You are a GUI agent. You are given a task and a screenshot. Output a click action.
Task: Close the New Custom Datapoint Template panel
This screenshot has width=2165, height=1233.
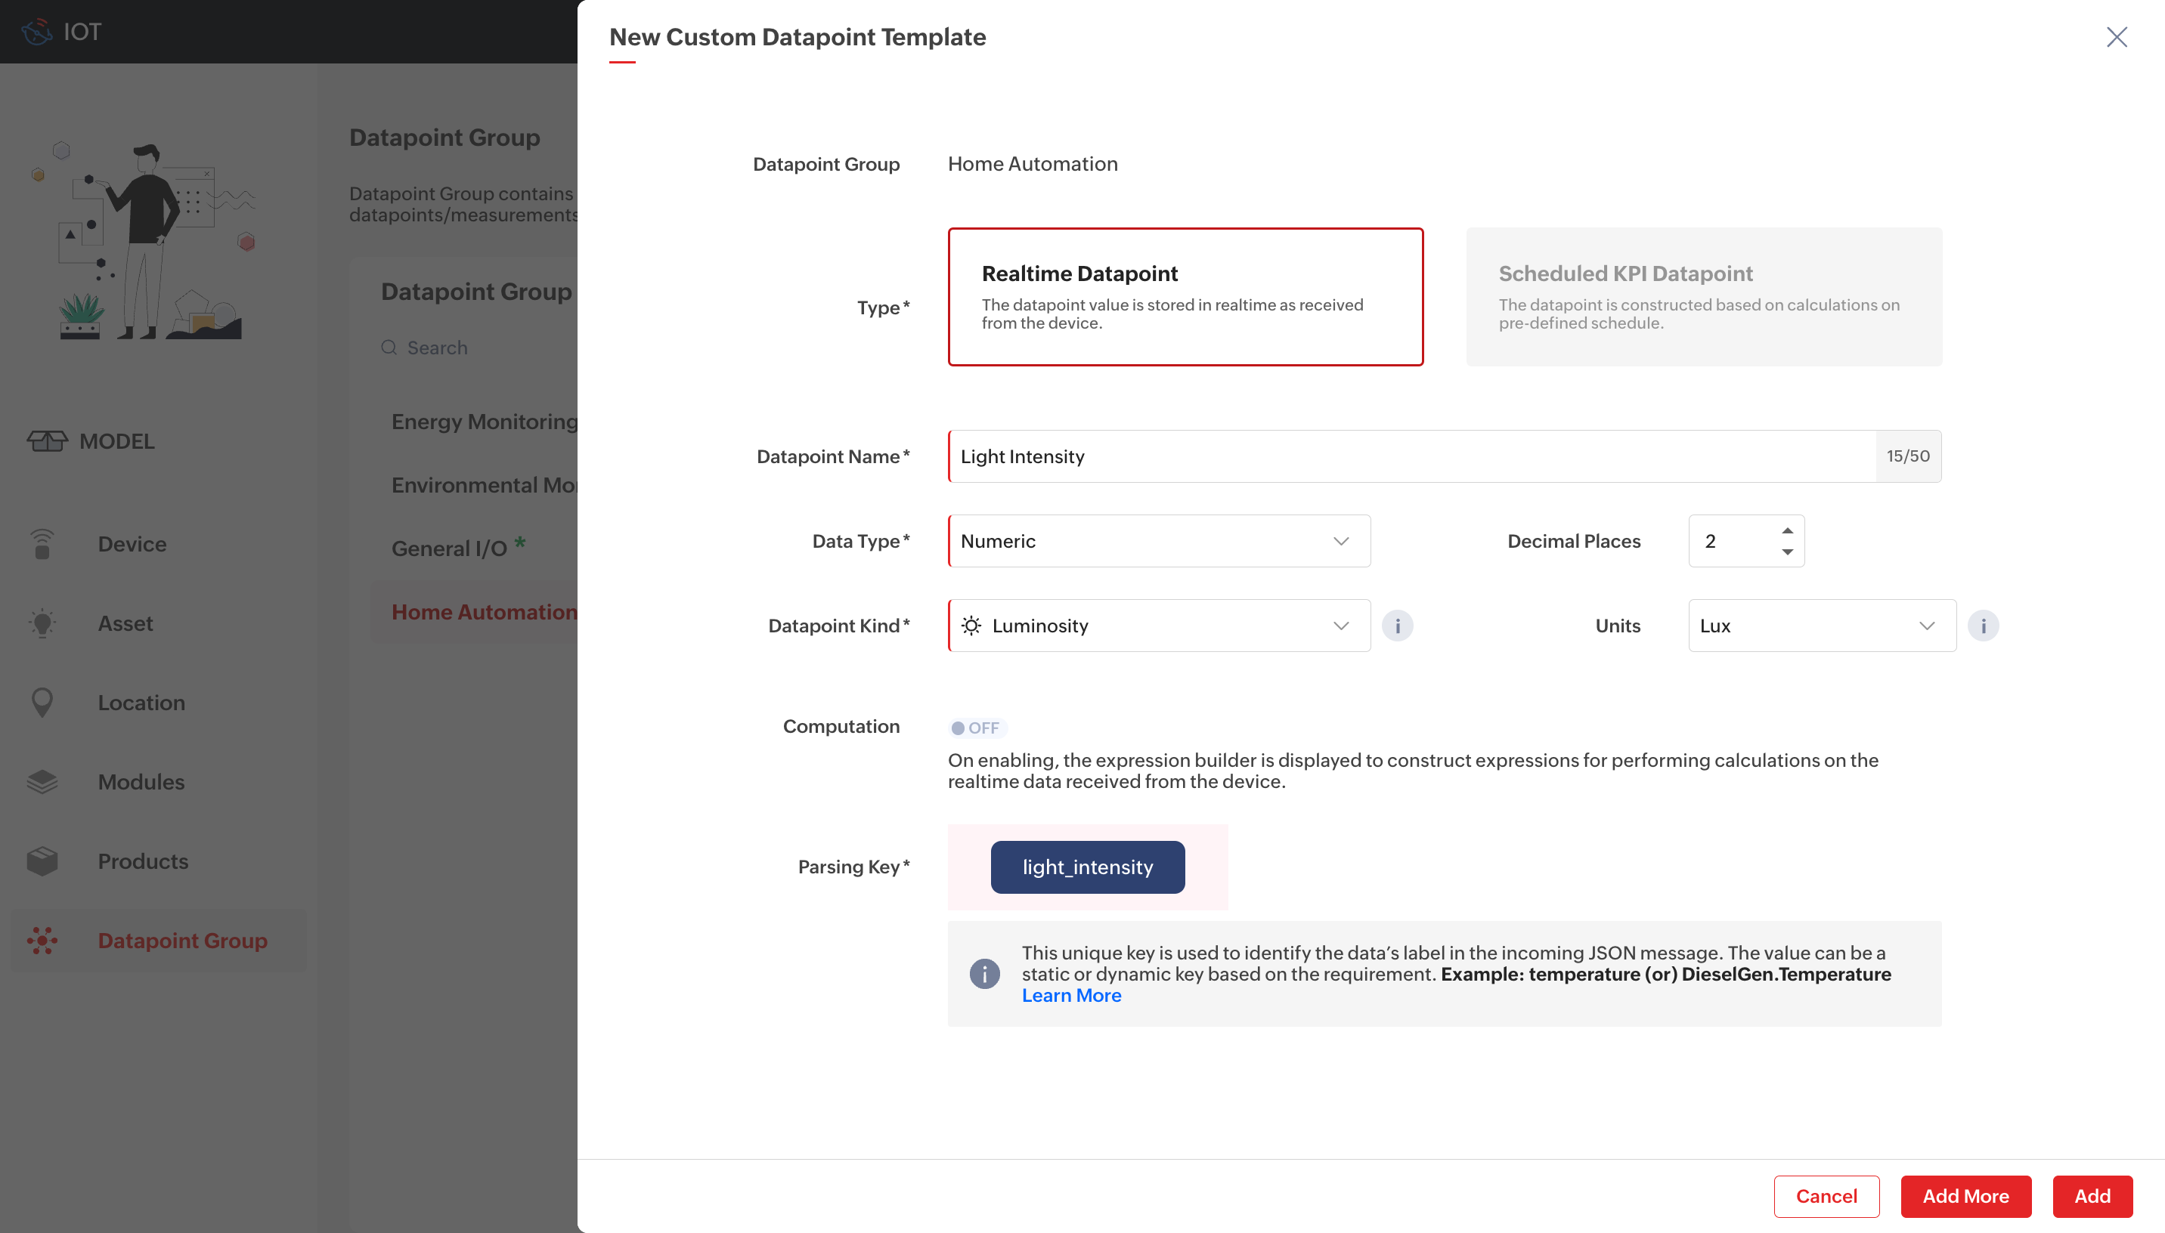[x=2116, y=37]
